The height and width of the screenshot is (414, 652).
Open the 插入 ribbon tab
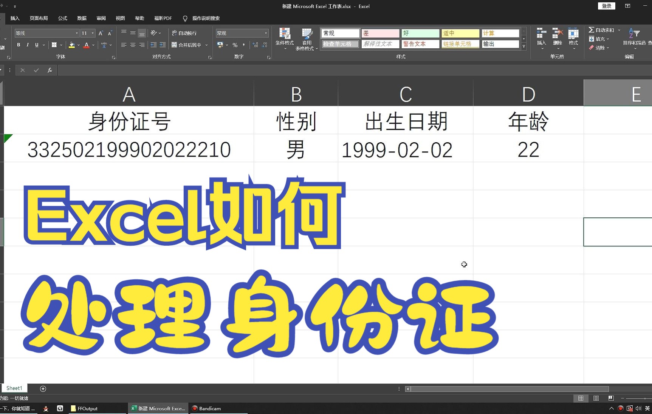click(x=14, y=18)
